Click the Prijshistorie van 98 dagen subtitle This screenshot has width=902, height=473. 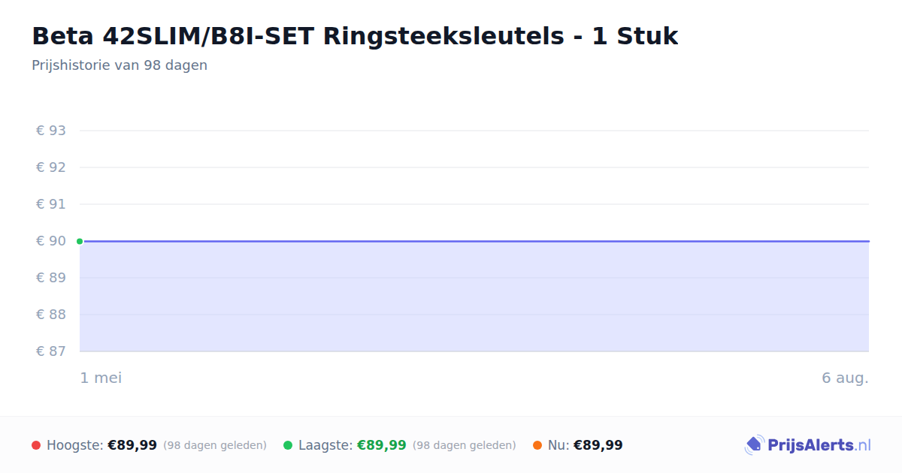120,65
